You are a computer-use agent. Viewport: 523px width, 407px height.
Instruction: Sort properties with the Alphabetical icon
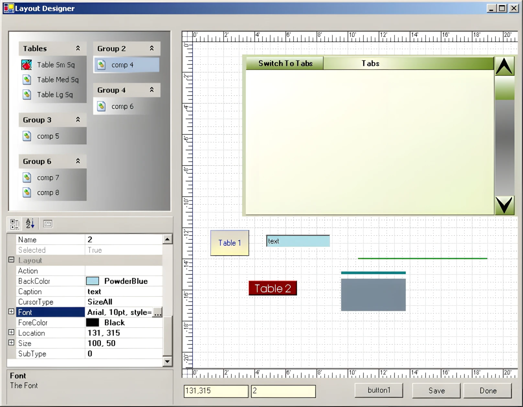point(30,224)
